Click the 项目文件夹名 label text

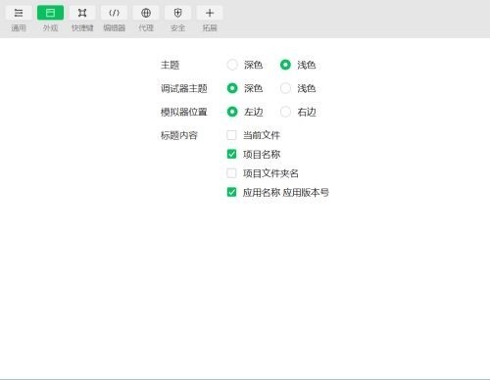[270, 173]
